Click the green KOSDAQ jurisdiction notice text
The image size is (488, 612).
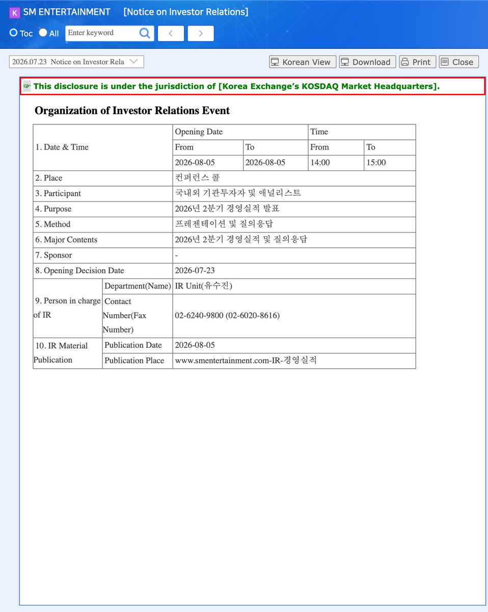point(236,86)
